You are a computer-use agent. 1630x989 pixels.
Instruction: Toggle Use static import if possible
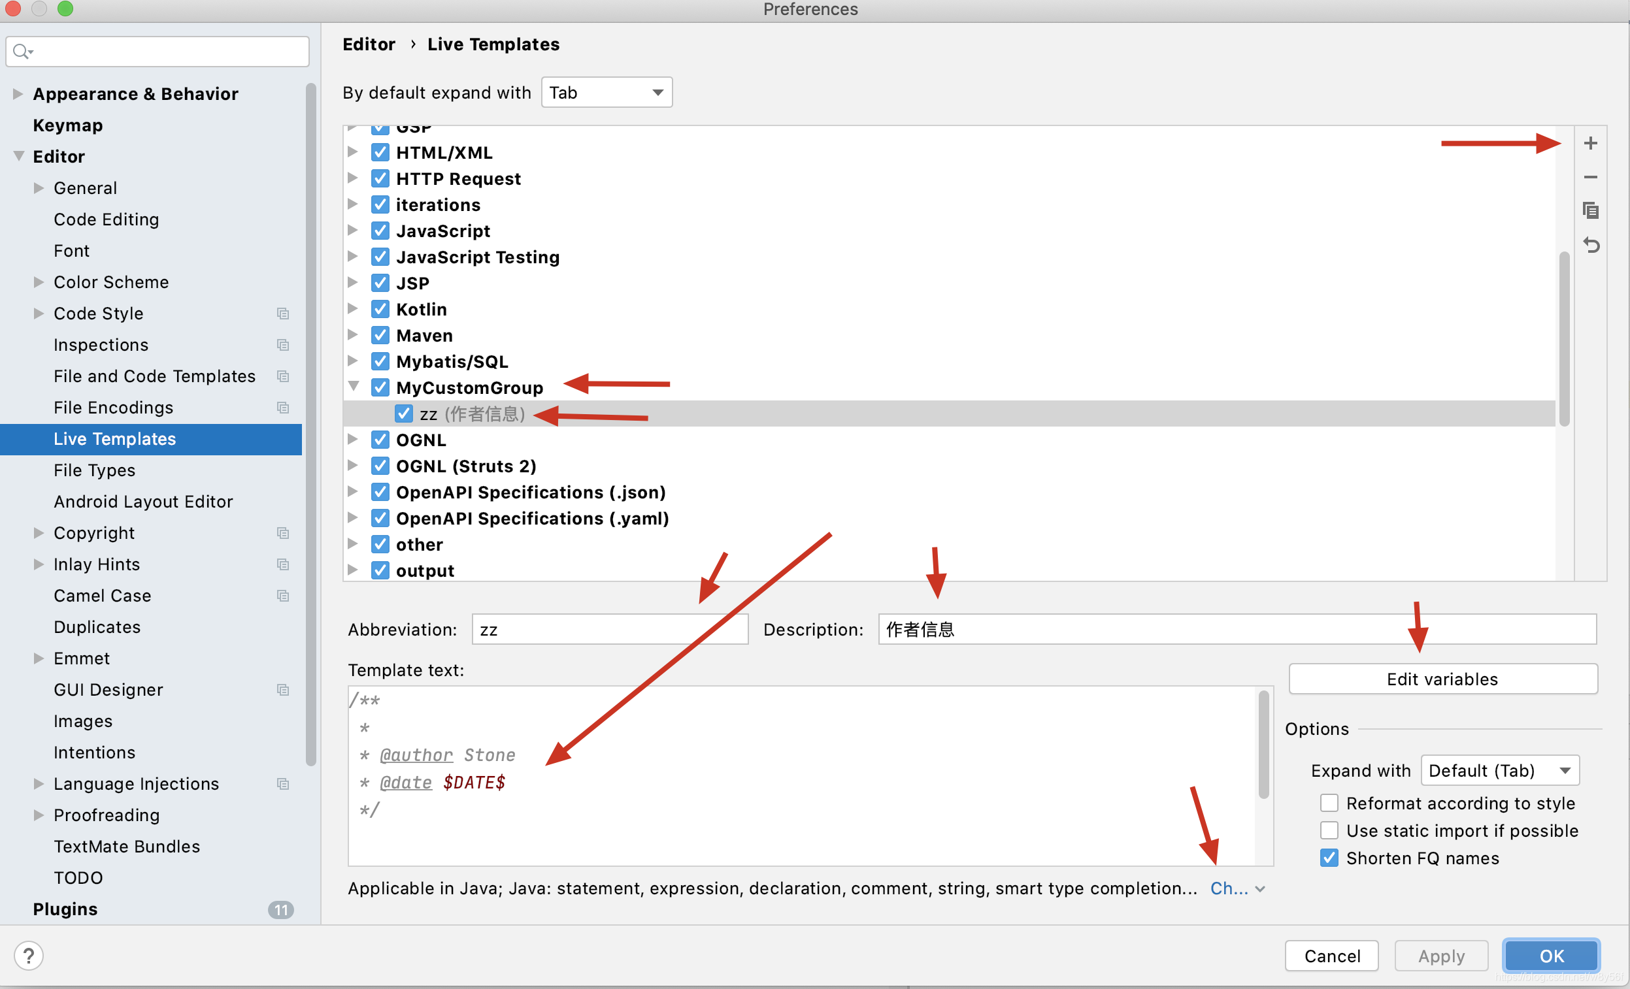tap(1328, 830)
